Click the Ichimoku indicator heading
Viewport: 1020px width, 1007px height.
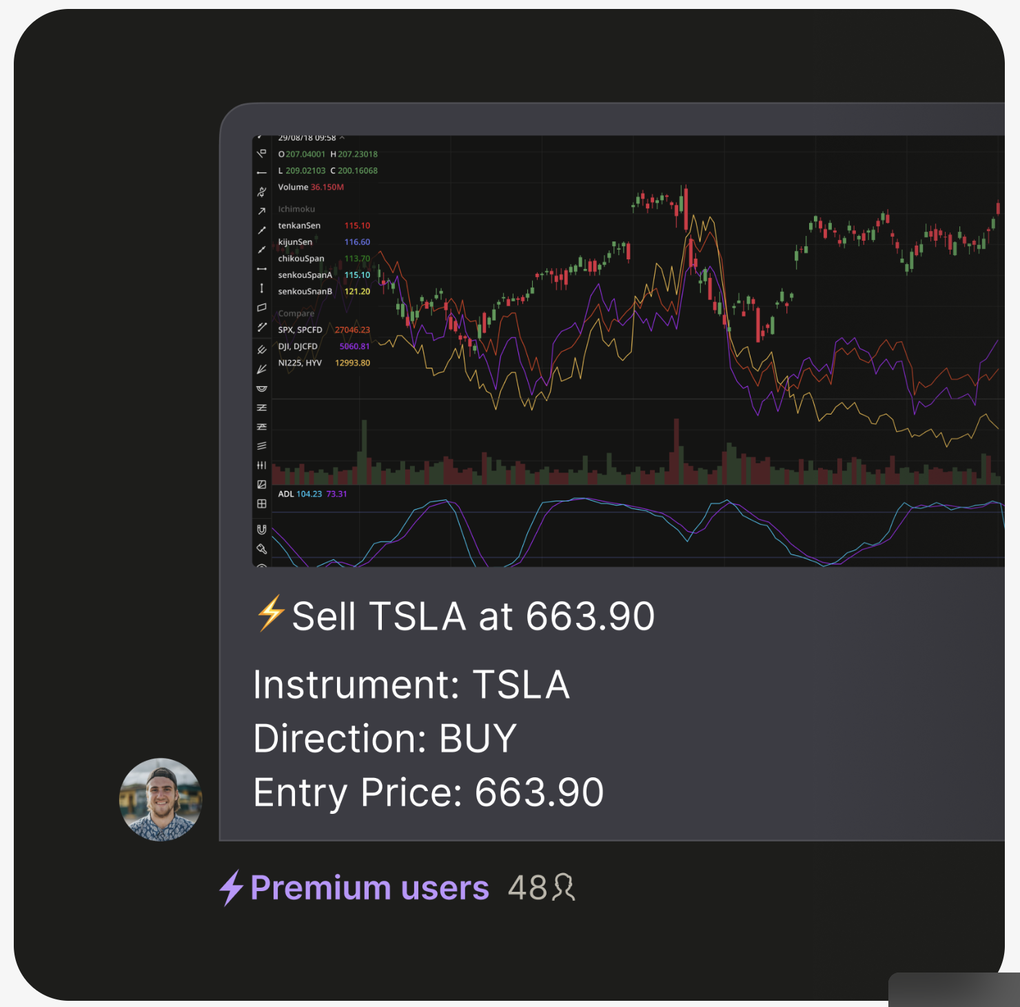[296, 209]
